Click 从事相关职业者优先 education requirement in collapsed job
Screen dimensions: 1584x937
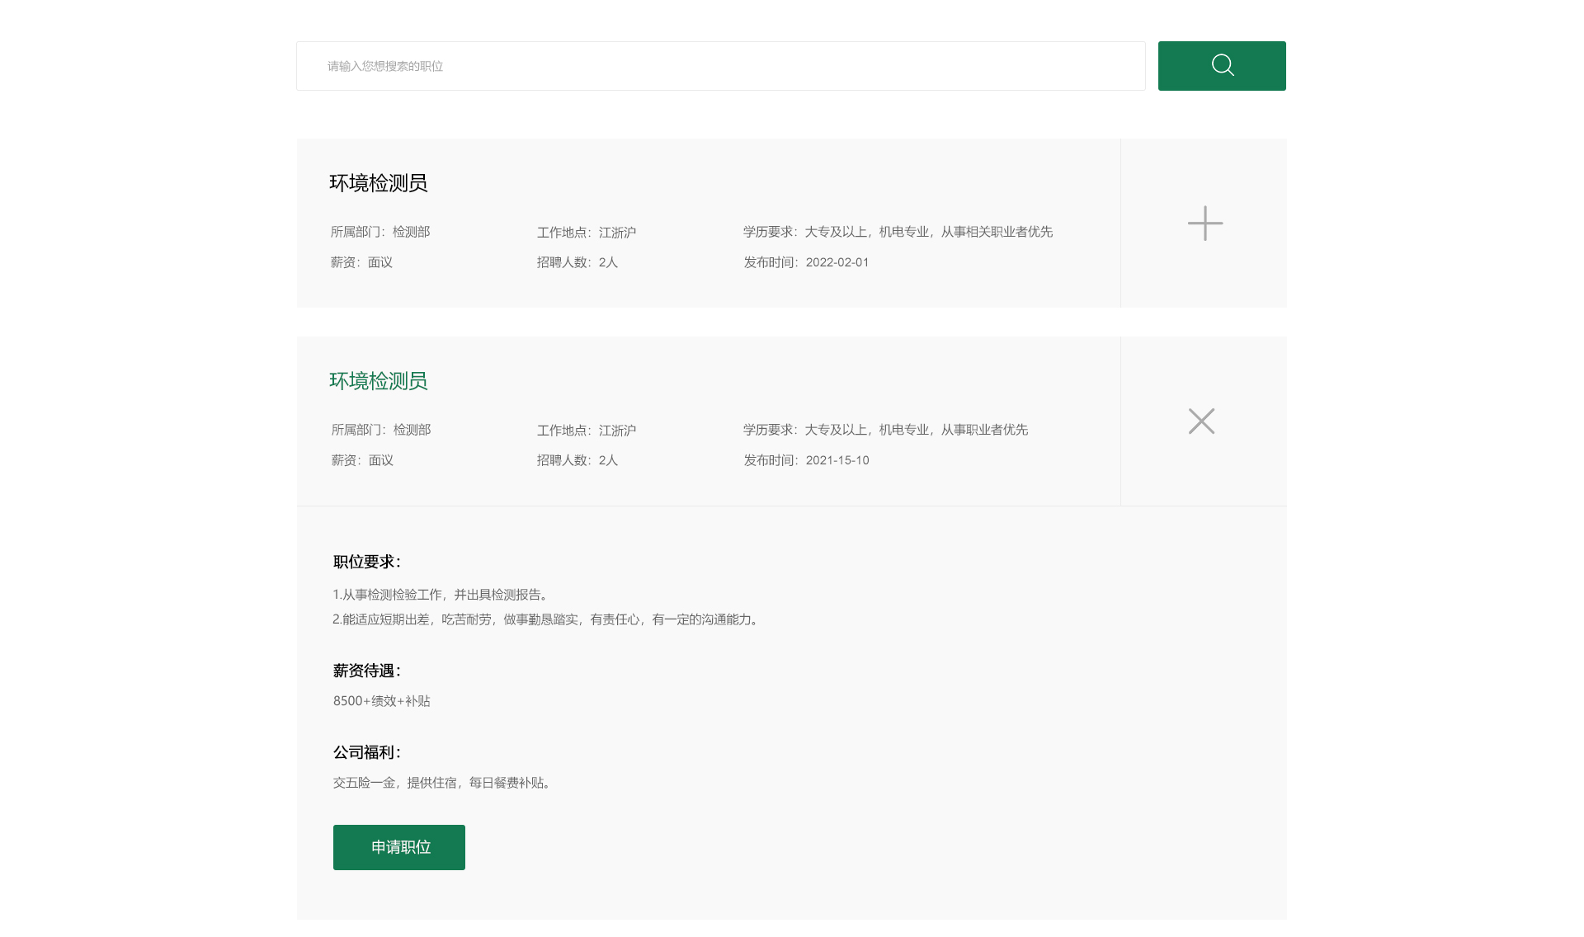click(997, 232)
